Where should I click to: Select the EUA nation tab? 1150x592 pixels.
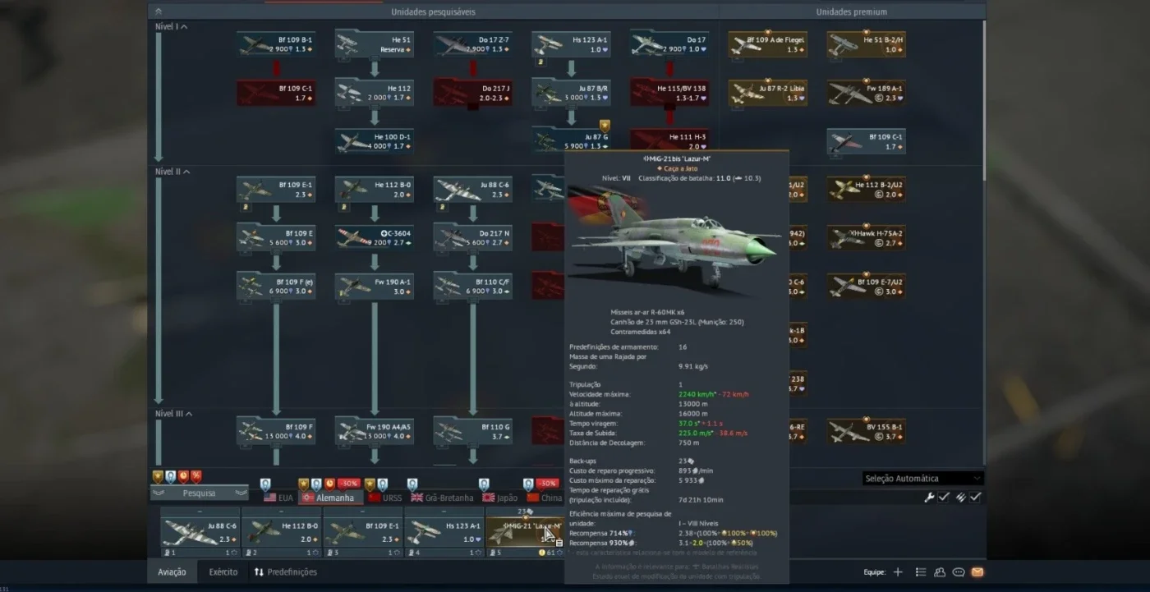coord(278,498)
